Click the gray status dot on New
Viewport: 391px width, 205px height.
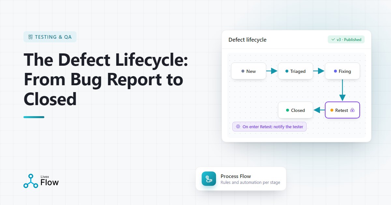click(243, 71)
